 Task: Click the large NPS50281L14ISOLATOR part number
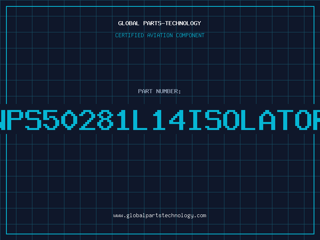160,120
